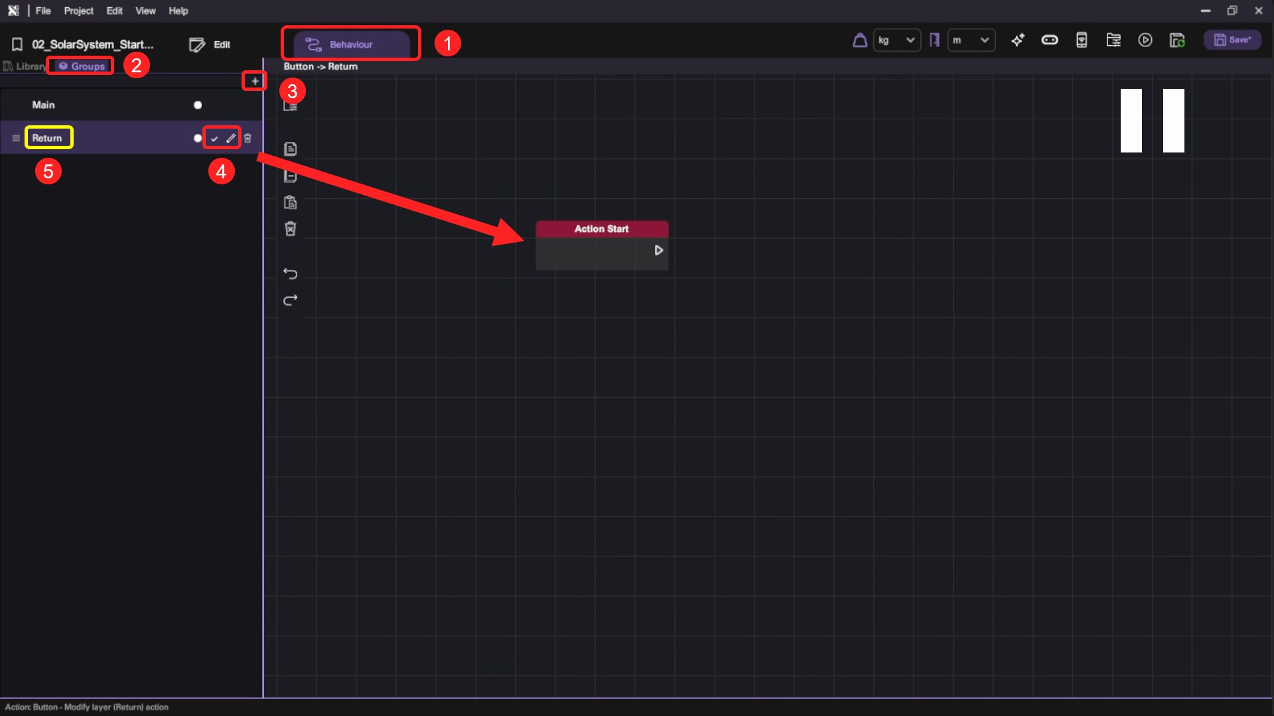Screen dimensions: 1274x716
Task: Click the Behaviour mode button
Action: pos(351,44)
